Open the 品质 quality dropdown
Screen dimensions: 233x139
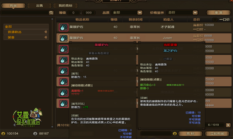127,13
